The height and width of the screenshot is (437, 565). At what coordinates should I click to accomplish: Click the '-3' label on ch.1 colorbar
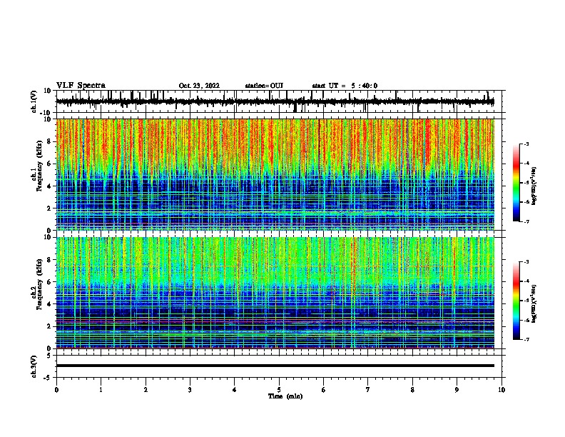pos(526,144)
